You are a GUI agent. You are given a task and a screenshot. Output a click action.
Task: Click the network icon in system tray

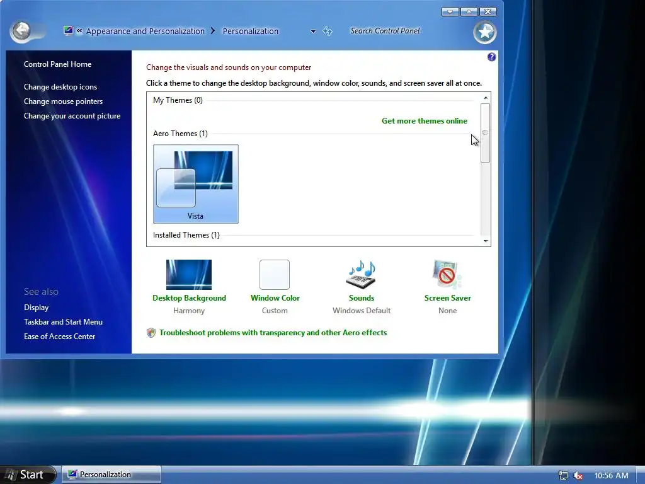(x=562, y=475)
